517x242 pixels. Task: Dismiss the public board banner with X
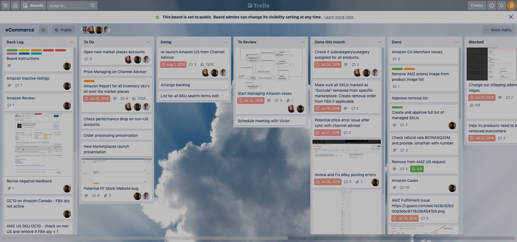pyautogui.click(x=511, y=17)
